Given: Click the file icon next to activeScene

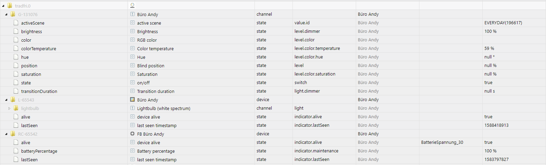Looking at the screenshot, I should click(16, 23).
